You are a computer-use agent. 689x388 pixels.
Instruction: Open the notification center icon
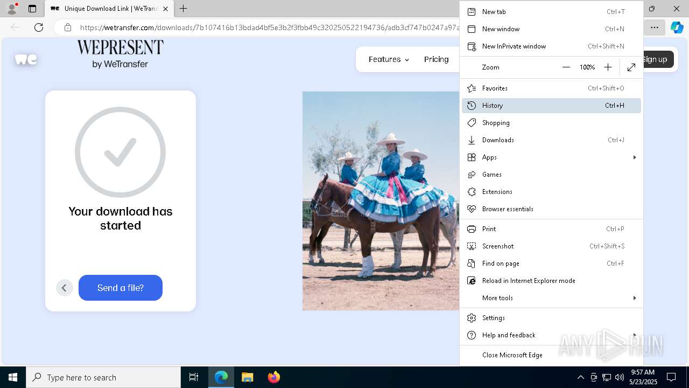(671, 377)
